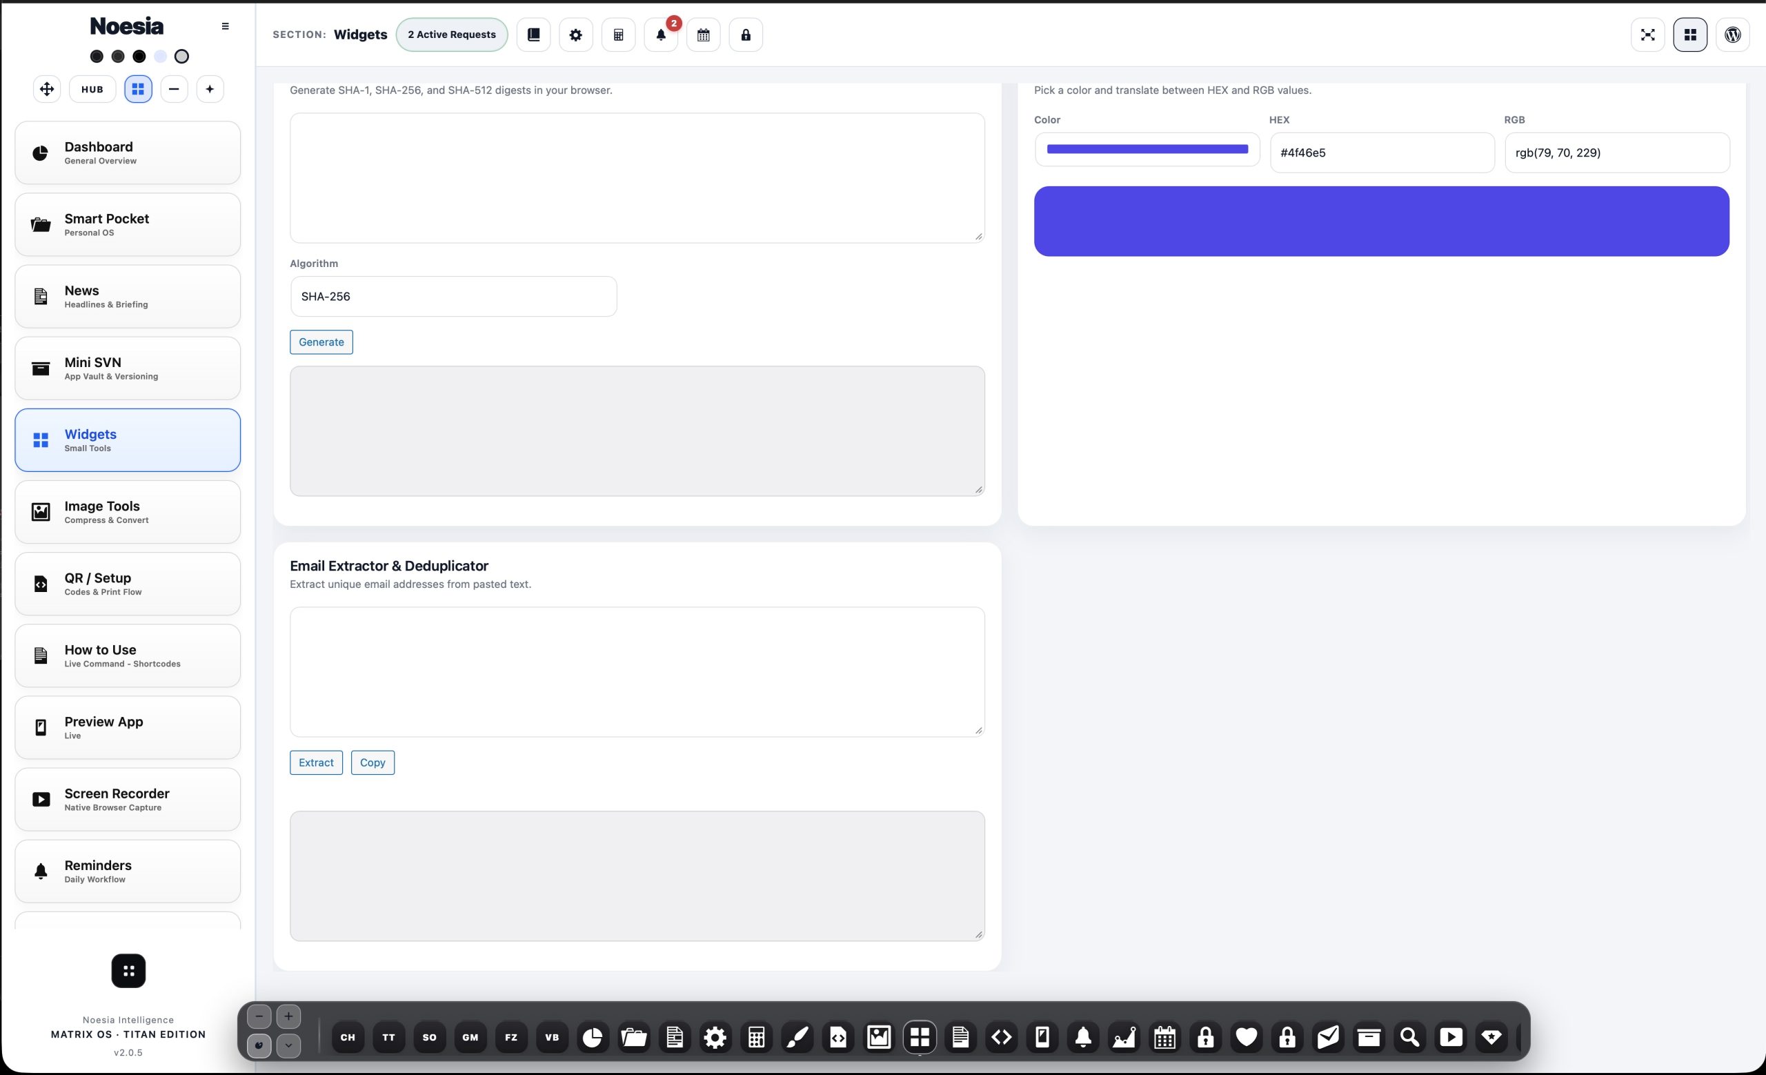Click the WordPress icon at top right
The image size is (1766, 1075).
pyautogui.click(x=1732, y=34)
